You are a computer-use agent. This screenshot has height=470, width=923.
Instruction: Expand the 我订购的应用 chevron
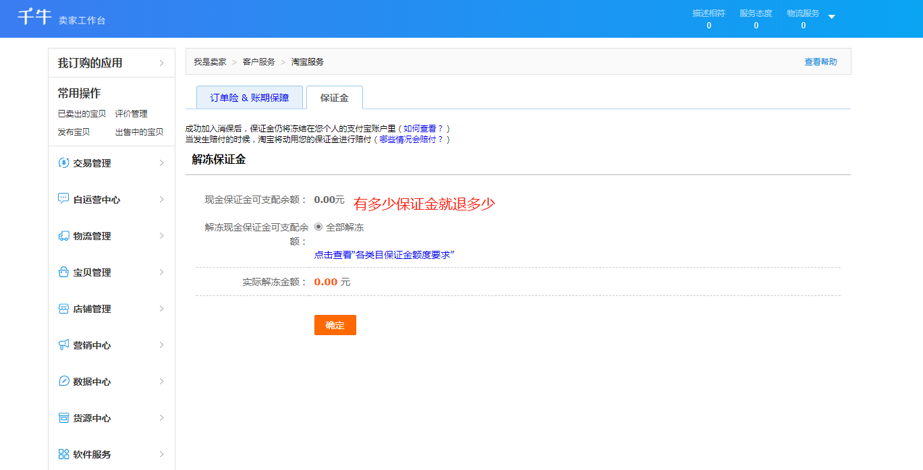[162, 63]
